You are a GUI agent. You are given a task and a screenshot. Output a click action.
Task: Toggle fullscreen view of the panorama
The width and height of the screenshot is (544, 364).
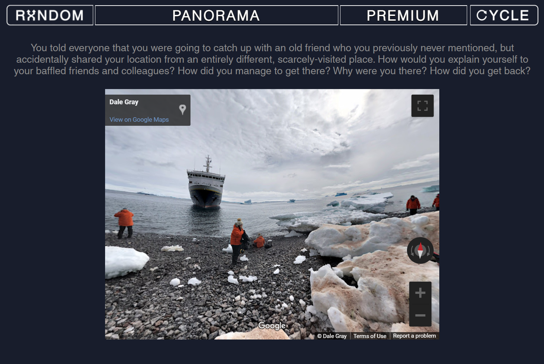tap(422, 106)
